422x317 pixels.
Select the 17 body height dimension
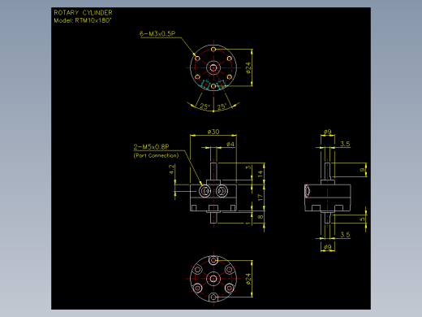point(261,198)
